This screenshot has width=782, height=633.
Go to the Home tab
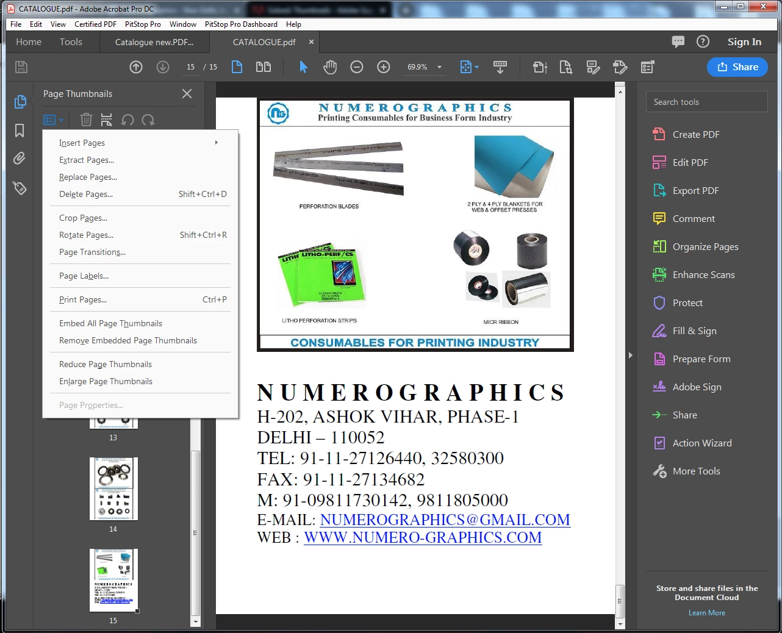tap(29, 42)
